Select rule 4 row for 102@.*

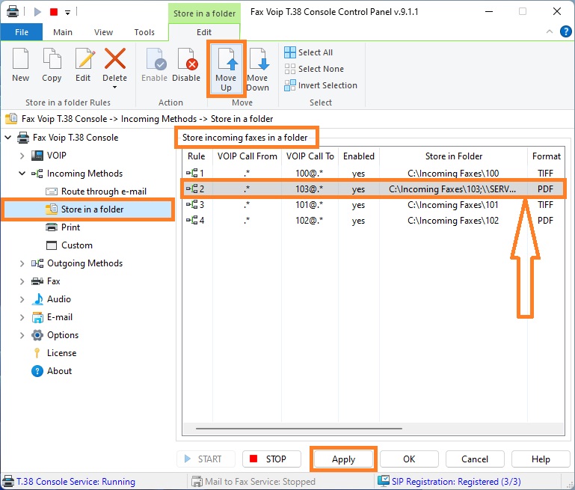pyautogui.click(x=373, y=221)
